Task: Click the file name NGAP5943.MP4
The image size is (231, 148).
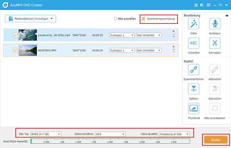Action: pyautogui.click(x=47, y=50)
